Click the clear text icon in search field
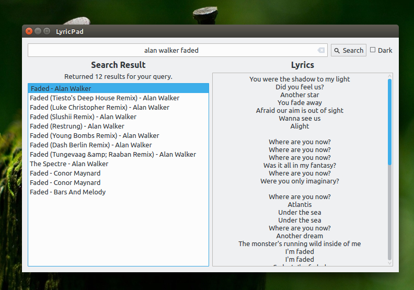414x290 pixels. click(x=321, y=50)
